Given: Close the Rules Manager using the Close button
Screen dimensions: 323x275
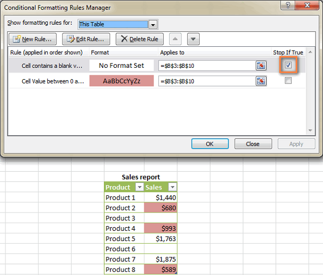Looking at the screenshot, I should pos(252,144).
